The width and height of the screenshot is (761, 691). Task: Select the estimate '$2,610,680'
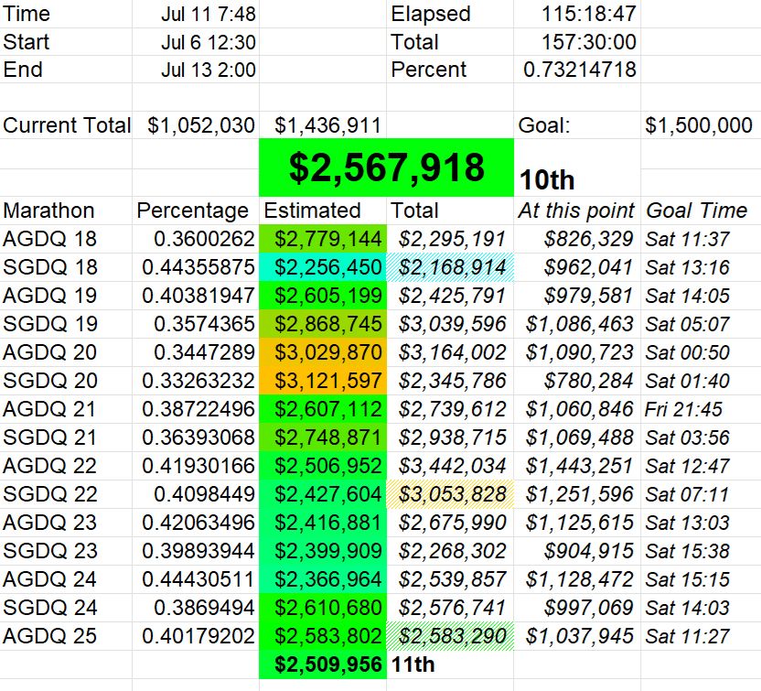(x=323, y=608)
